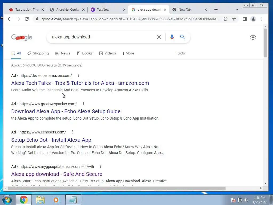This screenshot has height=205, width=273.
Task: Expand the tab search chevron
Action: (236, 10)
